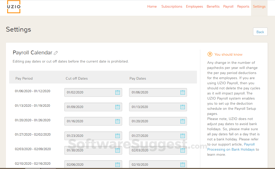The width and height of the screenshot is (275, 169).
Task: Open calendar icon for pay date 02/03/2020
Action: [x=183, y=150]
